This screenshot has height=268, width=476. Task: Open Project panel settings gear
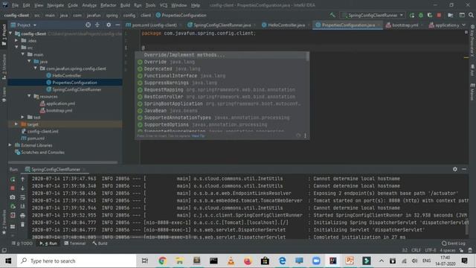109,25
